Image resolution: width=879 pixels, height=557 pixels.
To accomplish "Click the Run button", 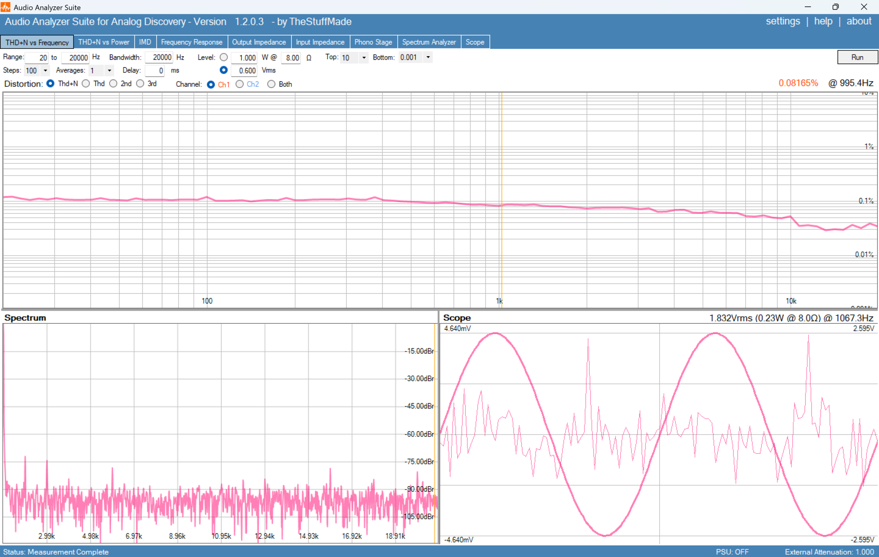I will coord(857,57).
